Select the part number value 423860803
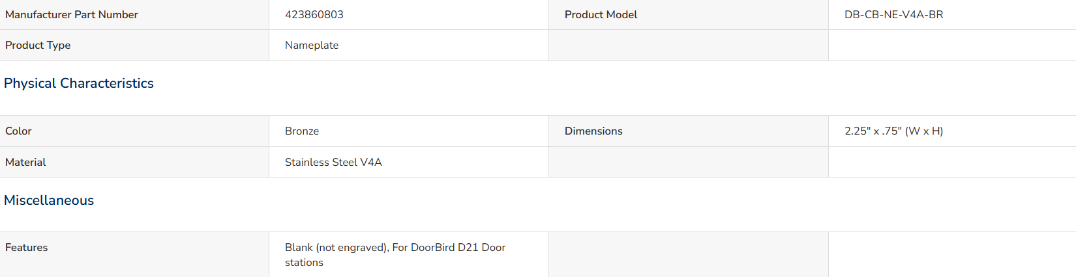The height and width of the screenshot is (277, 1076). click(x=314, y=14)
